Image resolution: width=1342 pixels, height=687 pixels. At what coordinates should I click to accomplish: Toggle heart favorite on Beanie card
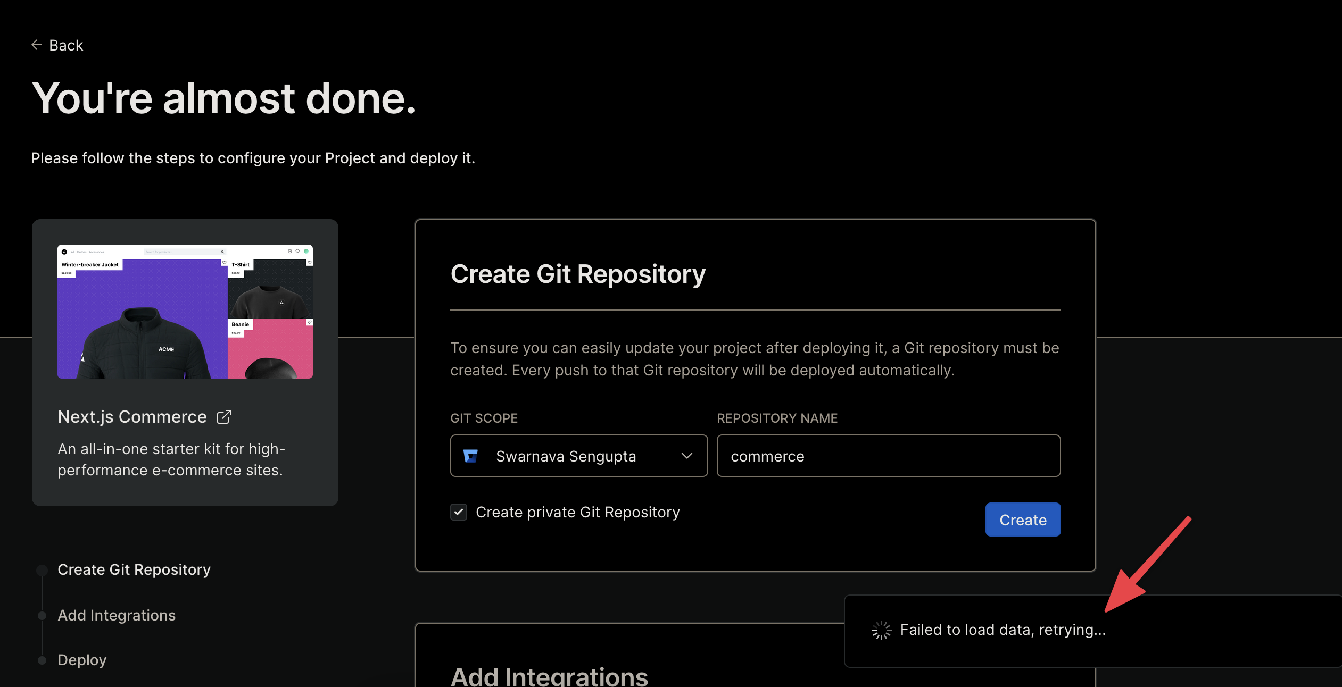(309, 322)
